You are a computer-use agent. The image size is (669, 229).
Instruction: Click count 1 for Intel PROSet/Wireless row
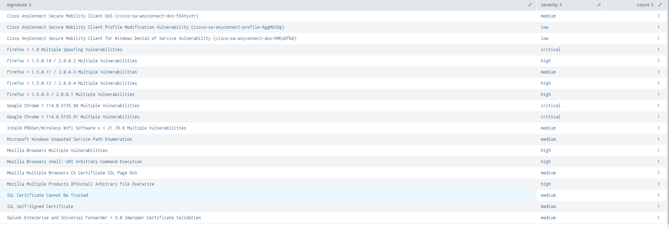pos(658,128)
